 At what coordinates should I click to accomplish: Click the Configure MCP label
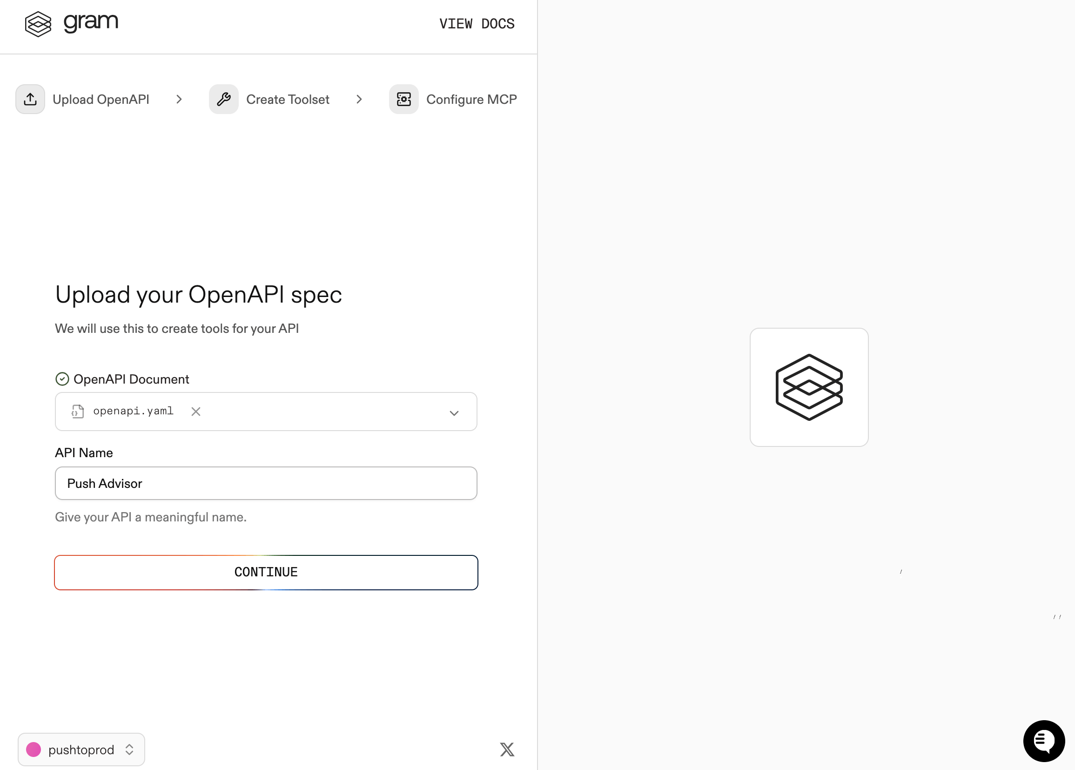[471, 99]
